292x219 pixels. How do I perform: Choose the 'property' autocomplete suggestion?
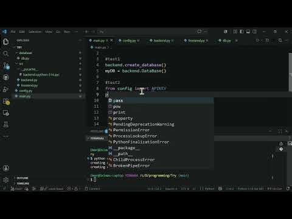coord(161,118)
